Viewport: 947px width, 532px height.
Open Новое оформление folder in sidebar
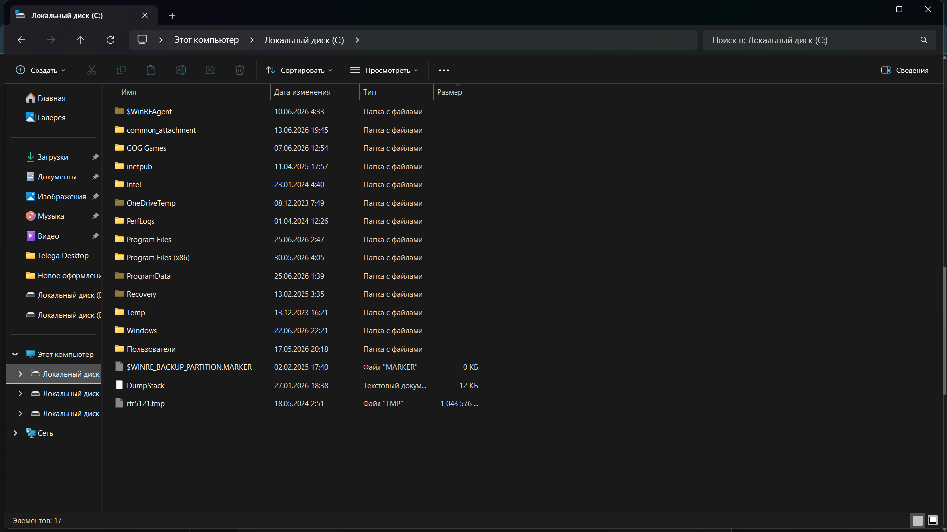click(63, 276)
